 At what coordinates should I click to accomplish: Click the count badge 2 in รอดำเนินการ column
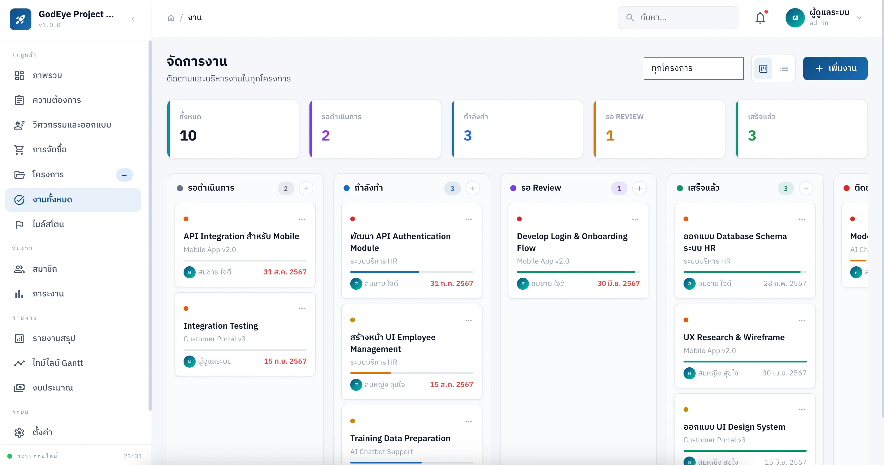pyautogui.click(x=286, y=188)
